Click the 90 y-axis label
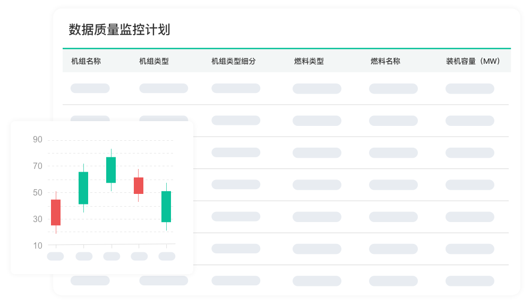 38,140
